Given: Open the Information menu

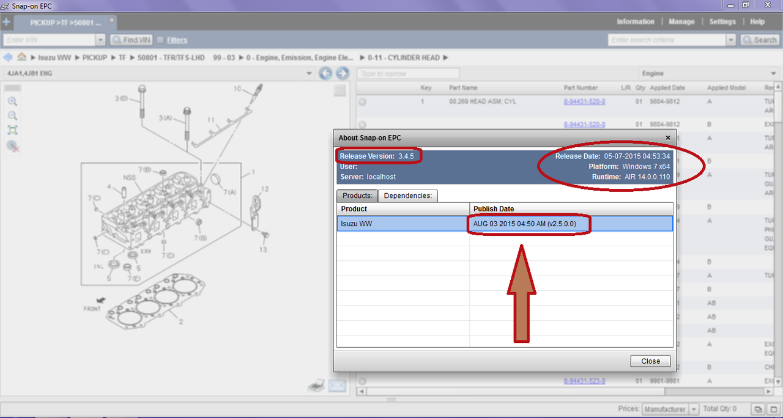Looking at the screenshot, I should 635,22.
